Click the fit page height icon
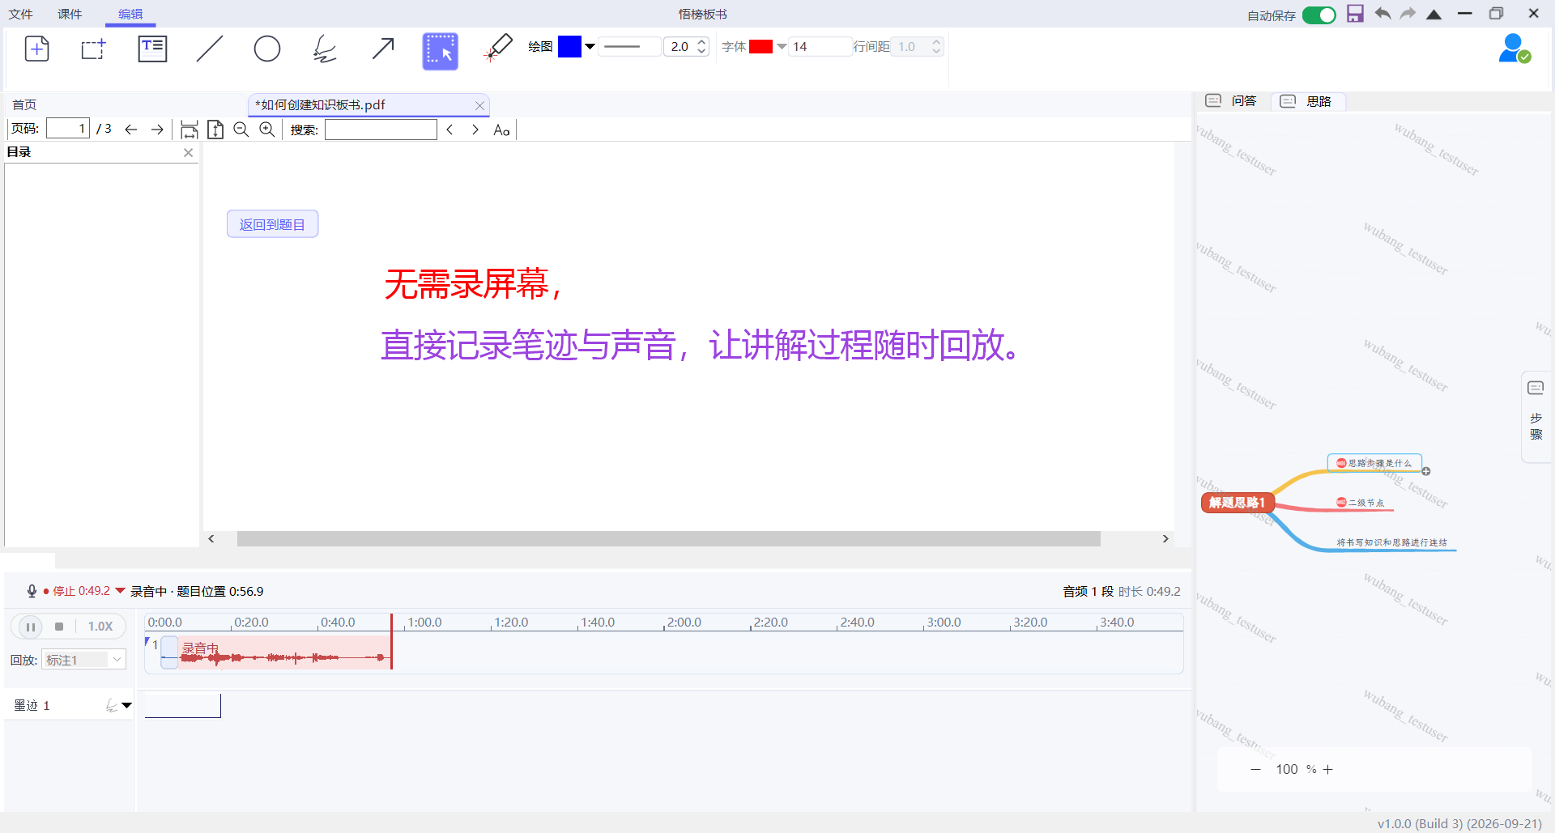 [x=215, y=130]
